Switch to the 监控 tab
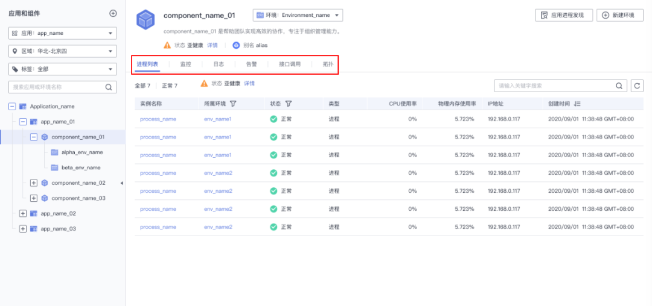 click(x=185, y=64)
